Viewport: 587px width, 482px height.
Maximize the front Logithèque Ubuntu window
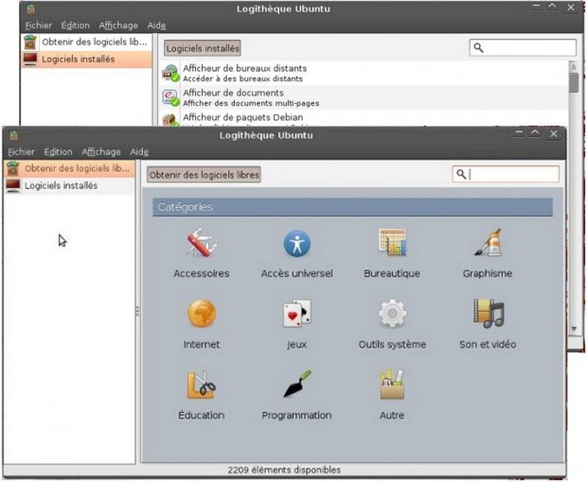click(x=535, y=133)
